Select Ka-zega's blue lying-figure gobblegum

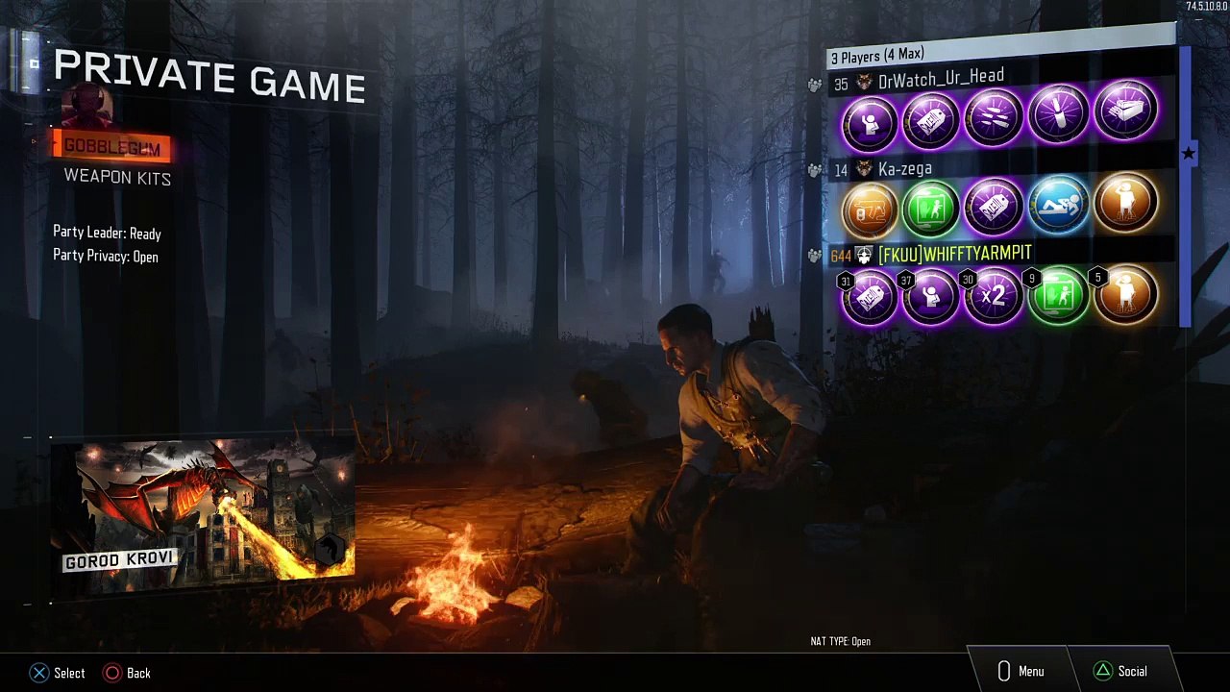pyautogui.click(x=1059, y=205)
